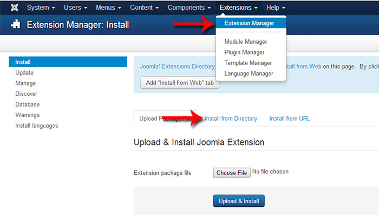
Task: Collapse the Extensions dropdown menu
Action: (238, 8)
